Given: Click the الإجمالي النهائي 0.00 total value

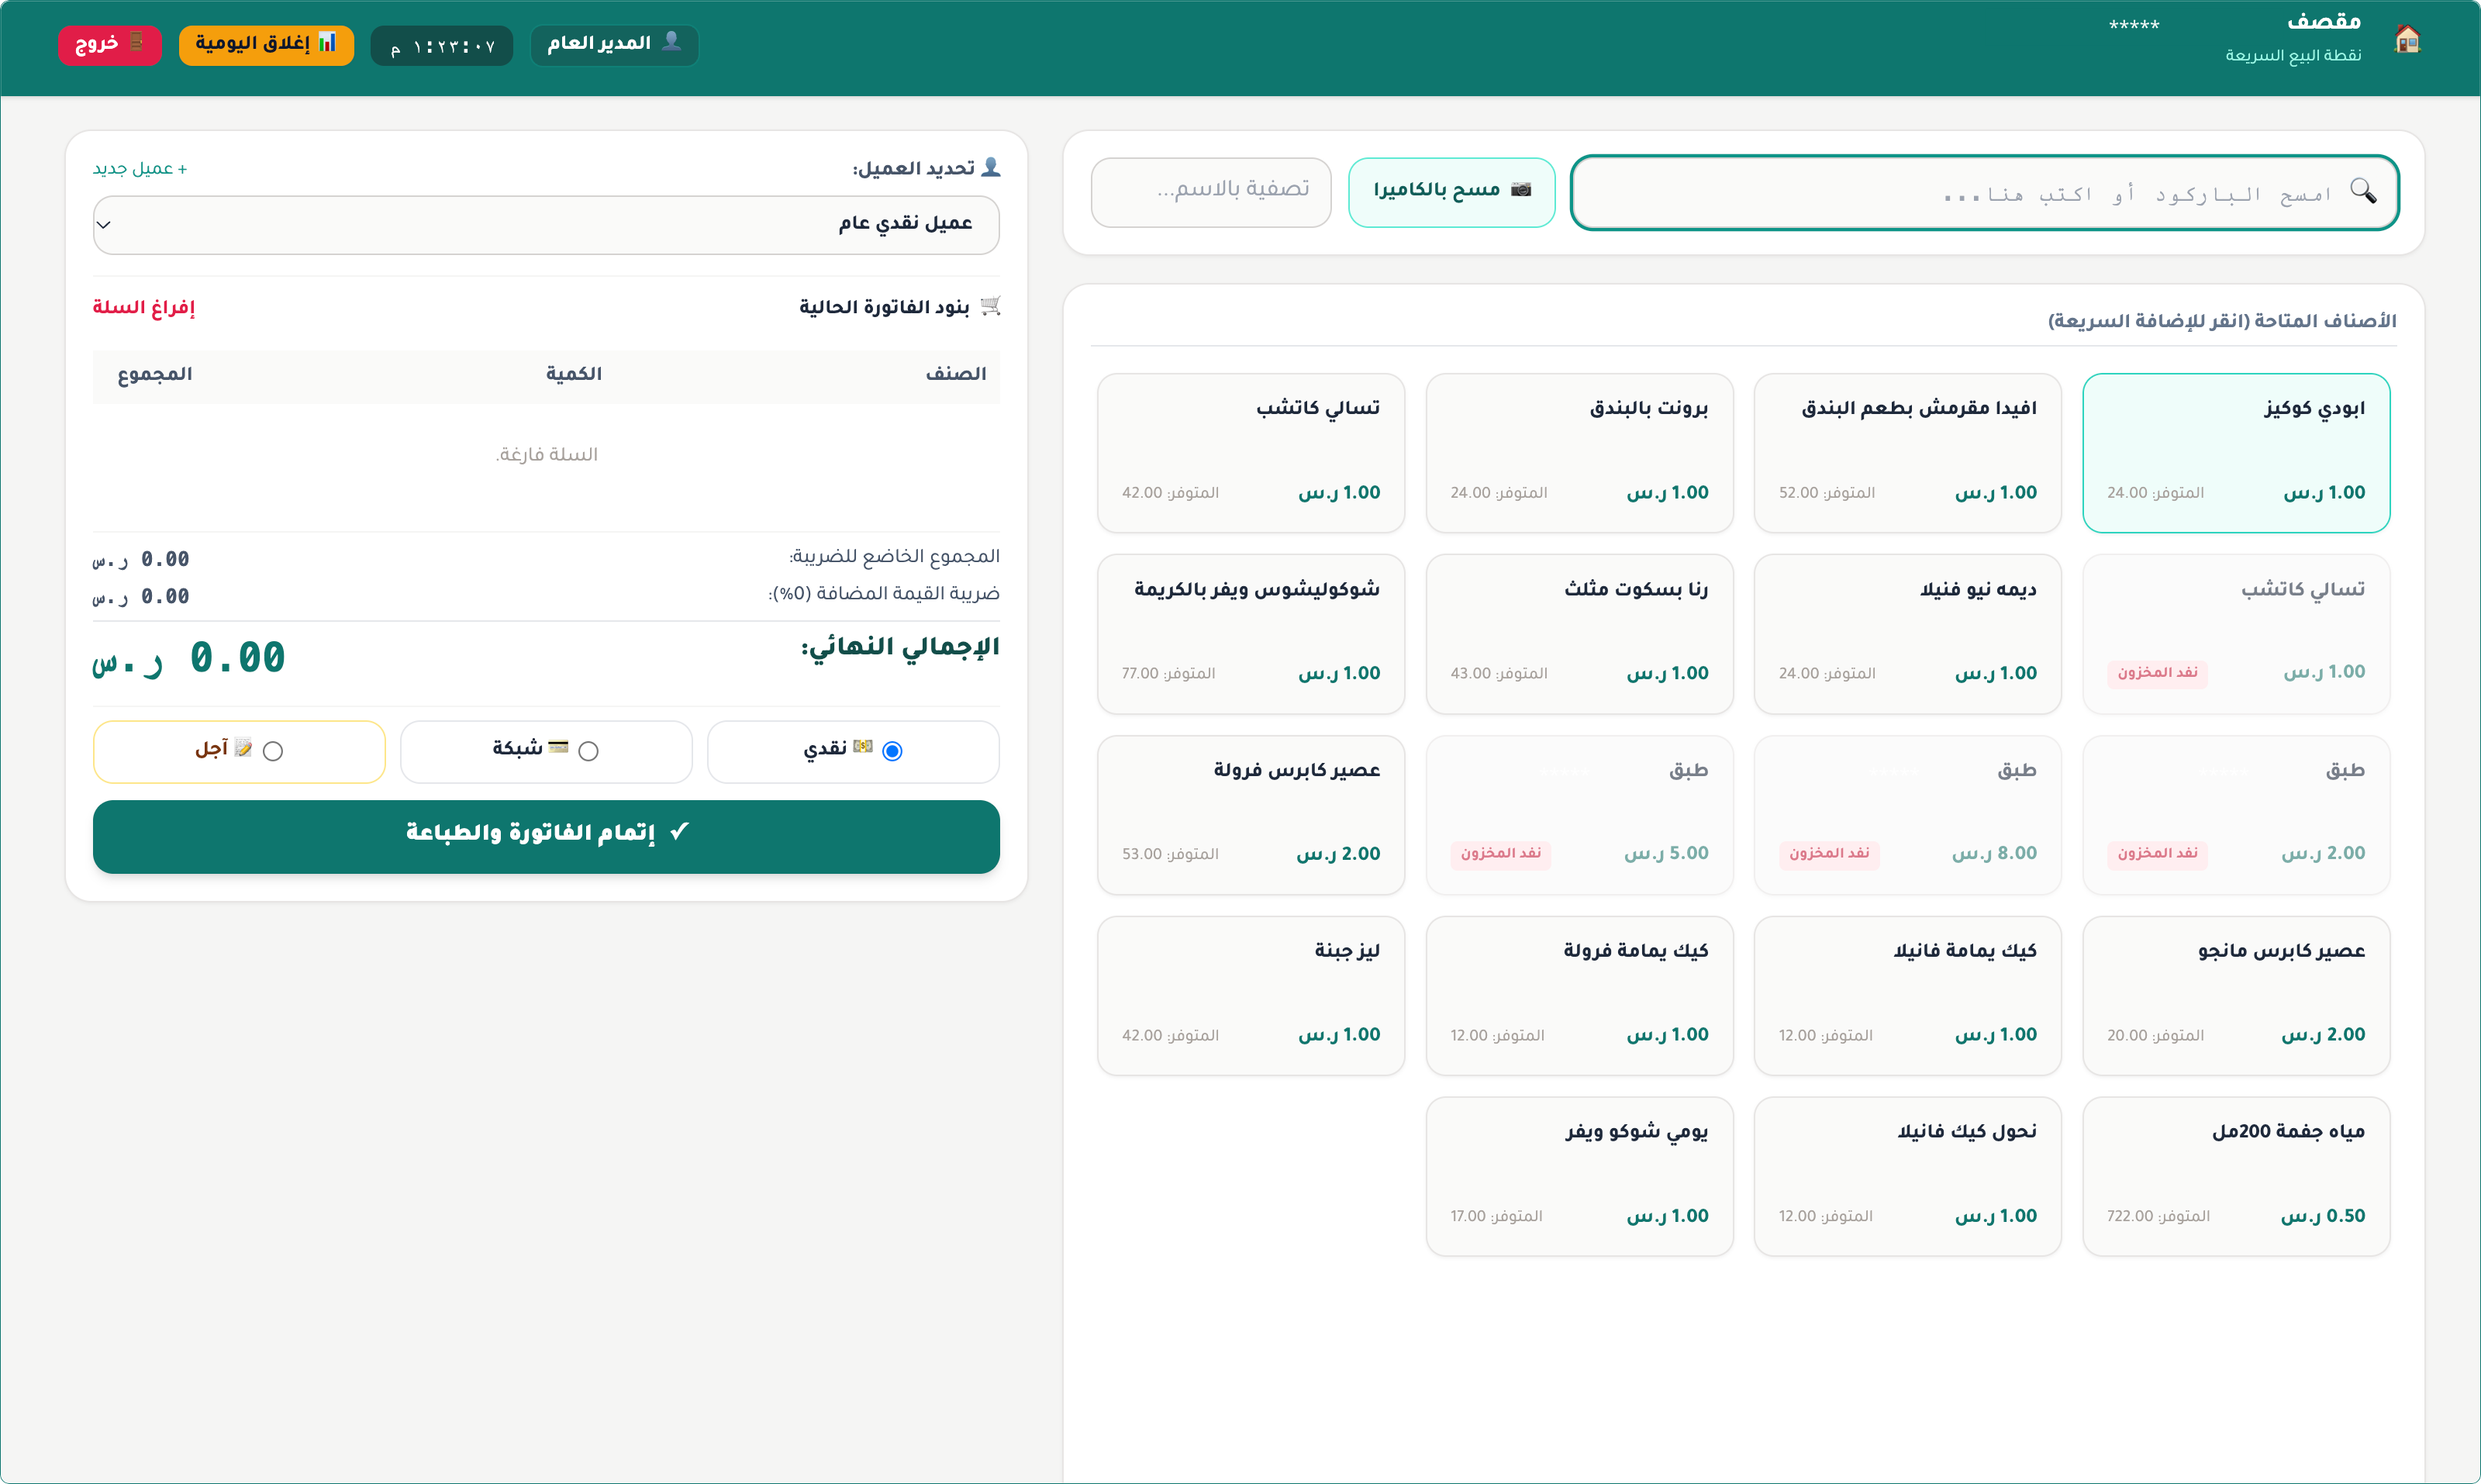Looking at the screenshot, I should [189, 658].
